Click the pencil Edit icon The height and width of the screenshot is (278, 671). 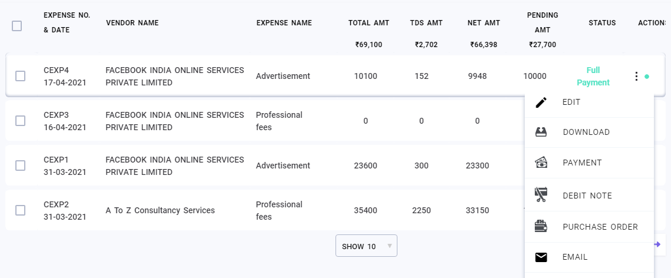click(541, 102)
